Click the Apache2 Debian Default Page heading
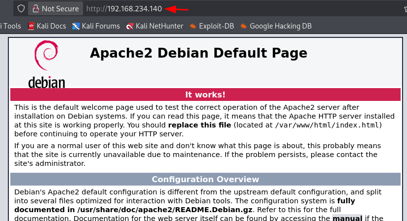407x221 pixels. [199, 53]
